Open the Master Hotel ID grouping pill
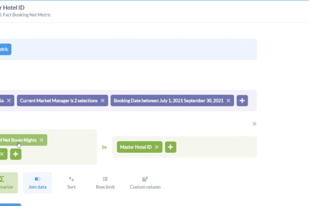Viewport: 309px width, 206px height. point(136,147)
